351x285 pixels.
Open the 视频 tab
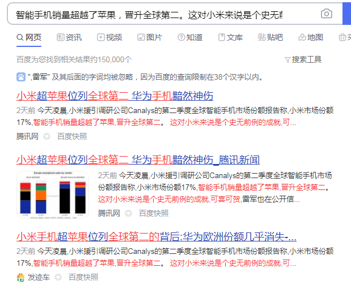click(x=109, y=37)
